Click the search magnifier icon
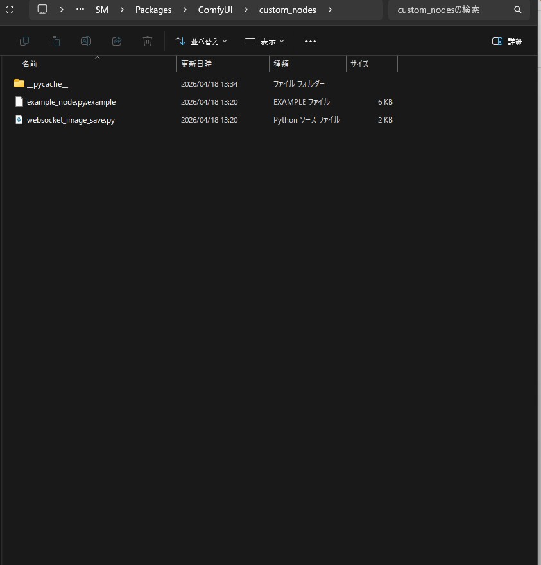541x565 pixels. (518, 10)
